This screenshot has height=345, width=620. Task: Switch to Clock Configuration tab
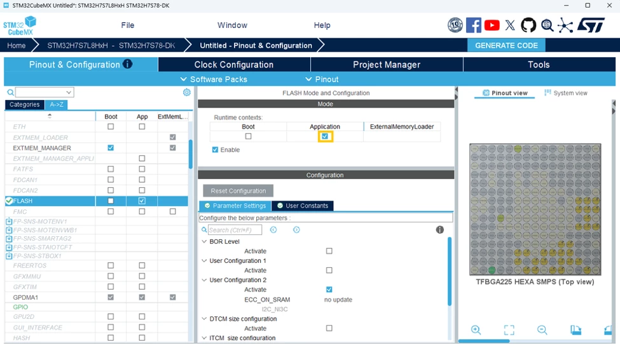point(233,64)
